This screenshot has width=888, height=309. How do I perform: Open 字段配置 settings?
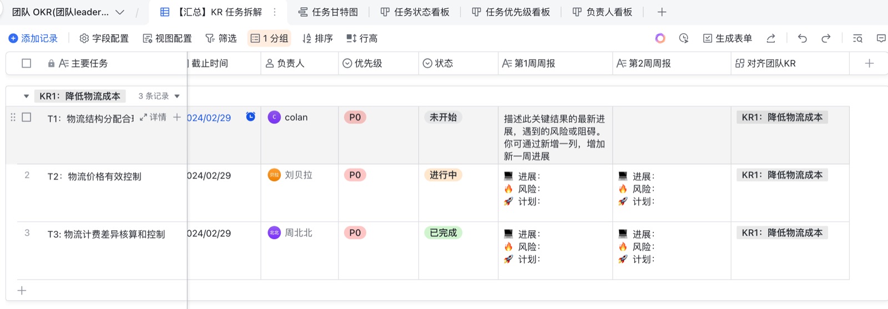click(104, 38)
